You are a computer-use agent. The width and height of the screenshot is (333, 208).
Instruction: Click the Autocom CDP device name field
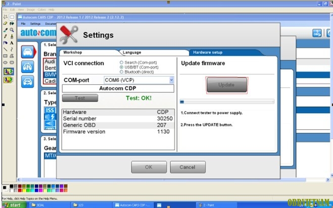click(118, 88)
